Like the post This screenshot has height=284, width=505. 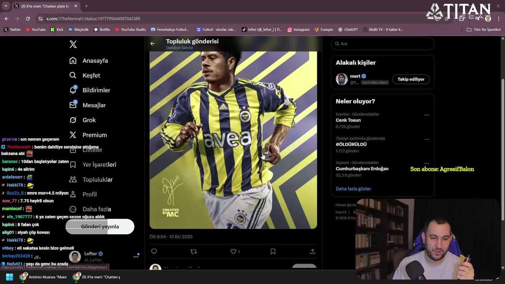233,251
